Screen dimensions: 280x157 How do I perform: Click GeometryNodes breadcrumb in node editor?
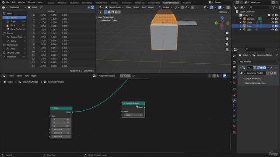(x=30, y=82)
